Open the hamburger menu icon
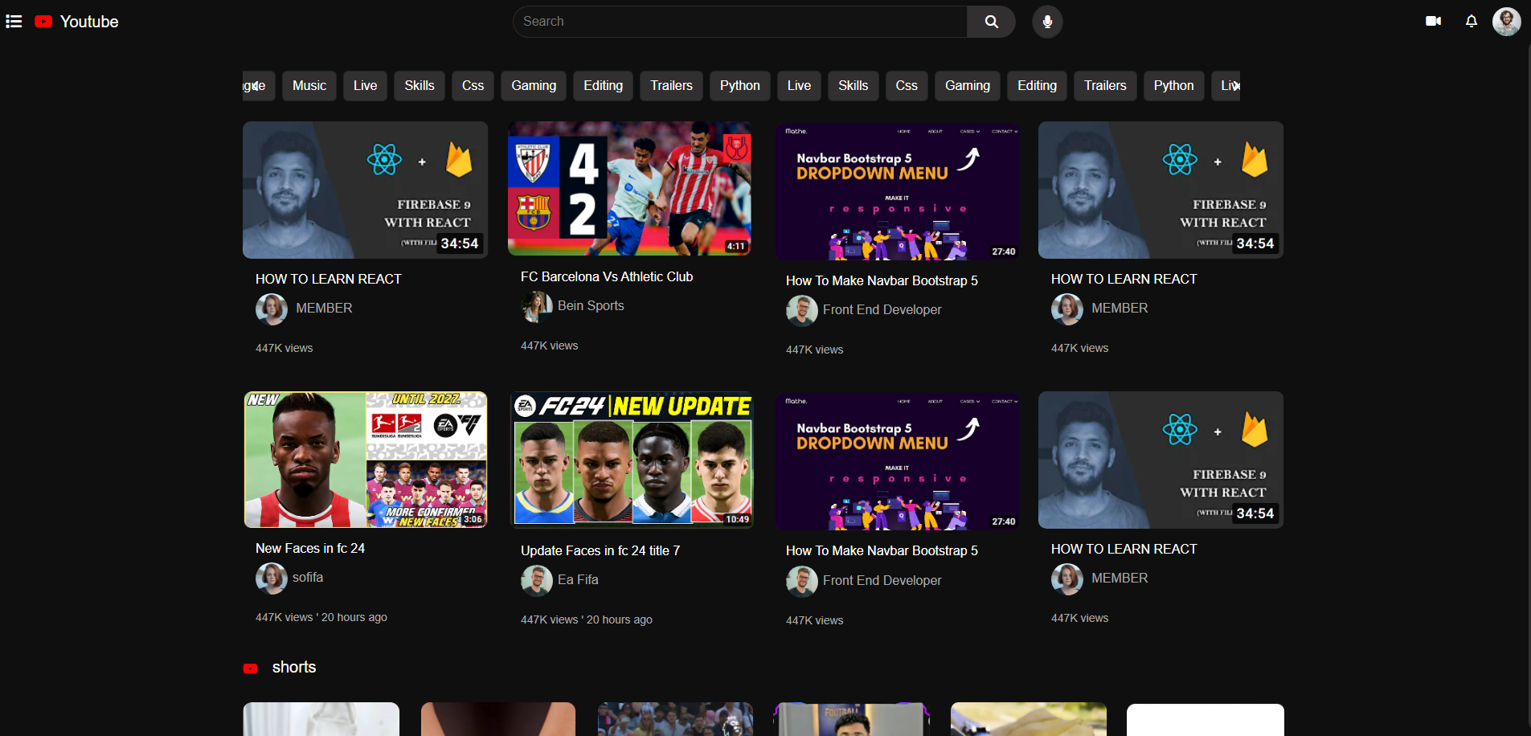This screenshot has width=1531, height=736. click(x=14, y=22)
